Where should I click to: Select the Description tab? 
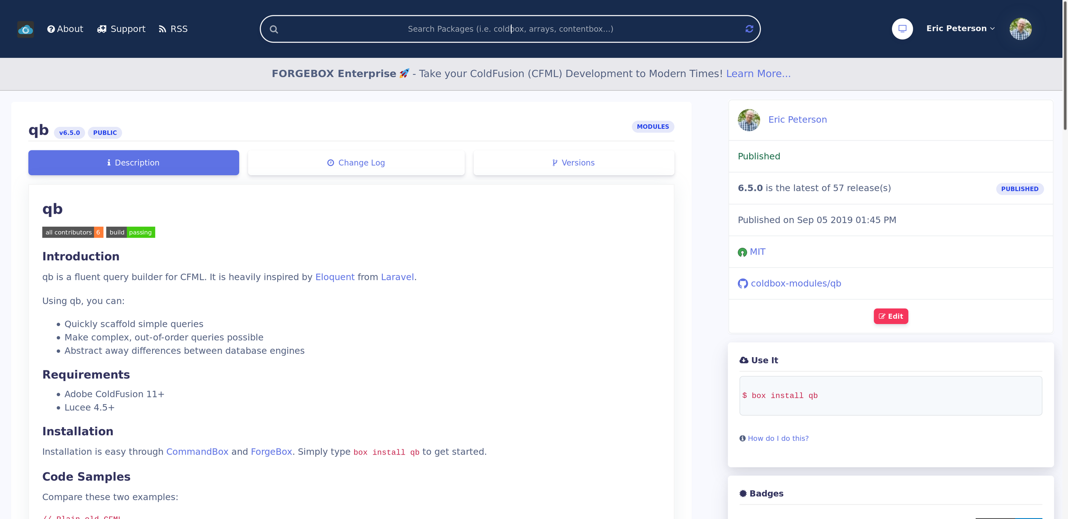pyautogui.click(x=134, y=163)
